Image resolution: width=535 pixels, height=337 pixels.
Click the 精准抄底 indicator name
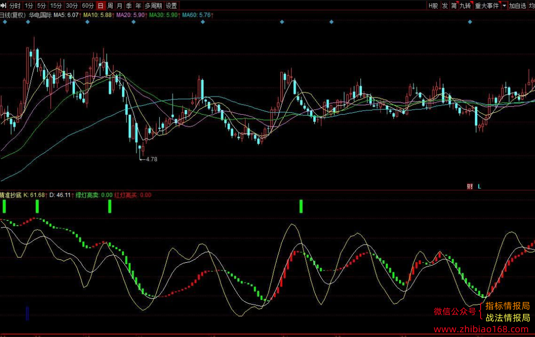[10, 195]
